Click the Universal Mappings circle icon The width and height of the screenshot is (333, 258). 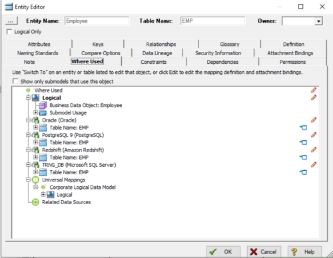35,180
